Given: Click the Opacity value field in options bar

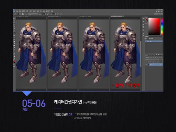Looking at the screenshot, I should pos(43,14).
